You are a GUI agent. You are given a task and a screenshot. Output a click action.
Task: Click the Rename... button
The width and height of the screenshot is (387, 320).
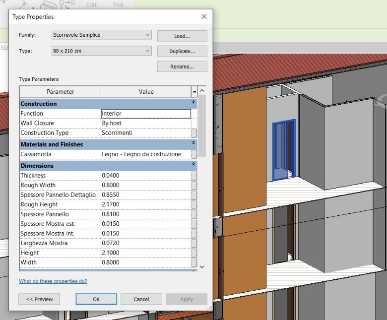click(182, 66)
